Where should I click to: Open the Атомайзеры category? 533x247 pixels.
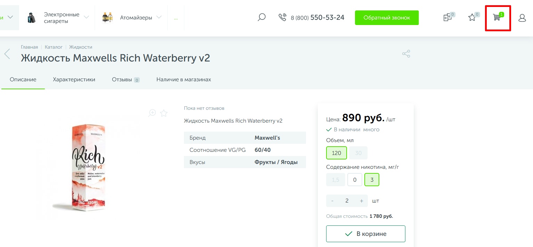click(136, 17)
